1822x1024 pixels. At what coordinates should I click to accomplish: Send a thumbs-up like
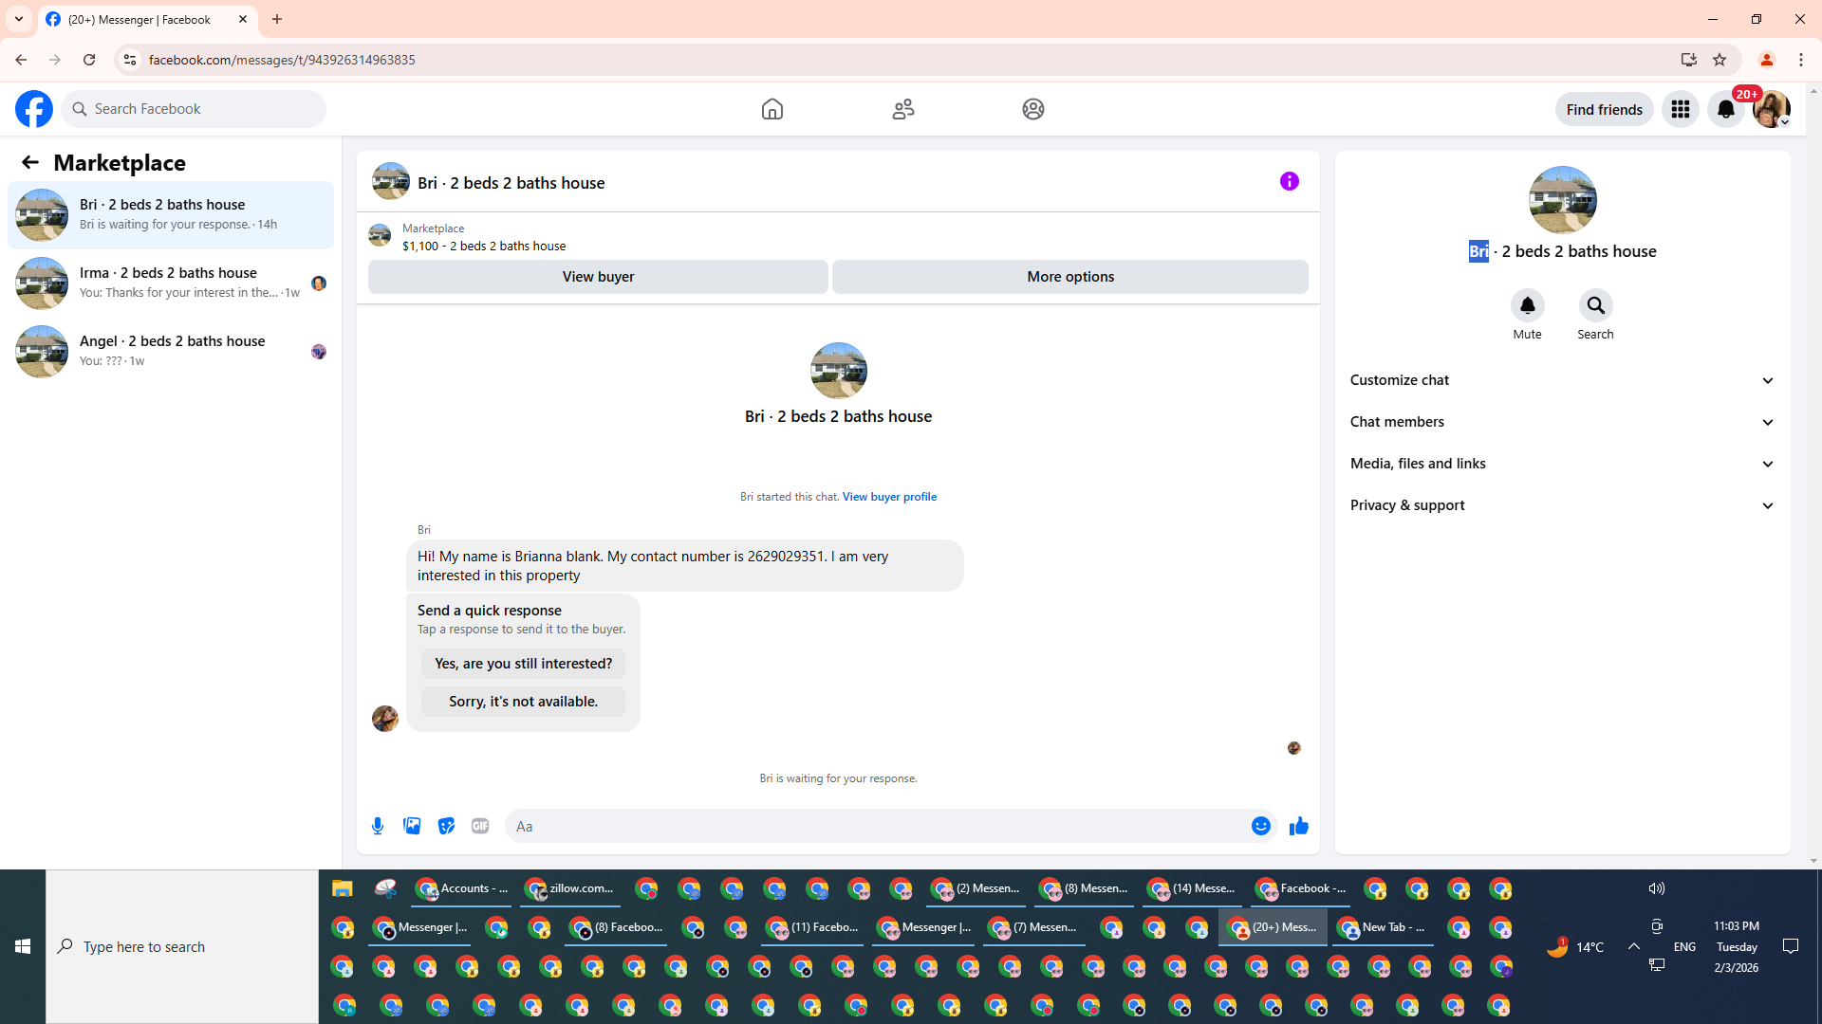coord(1298,826)
